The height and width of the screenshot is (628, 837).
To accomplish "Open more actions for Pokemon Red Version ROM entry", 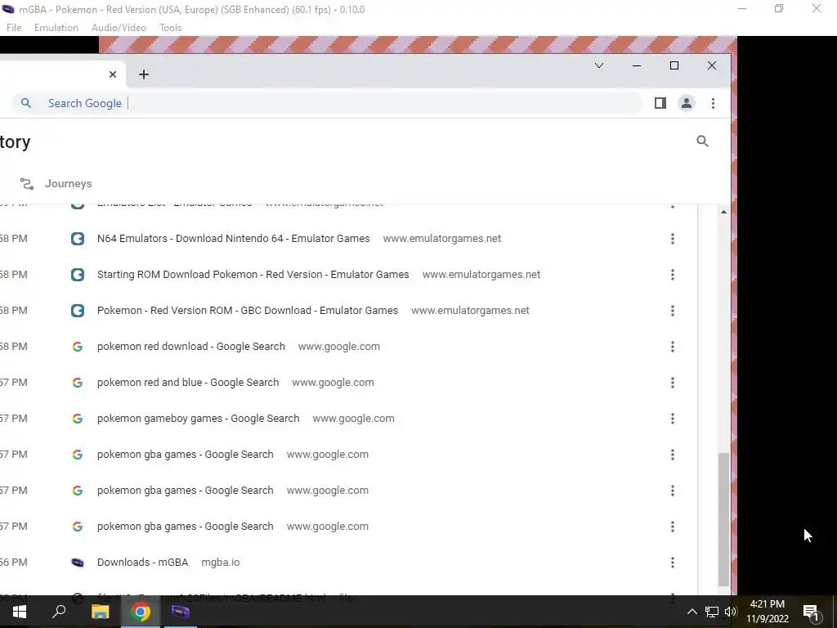I will click(673, 310).
